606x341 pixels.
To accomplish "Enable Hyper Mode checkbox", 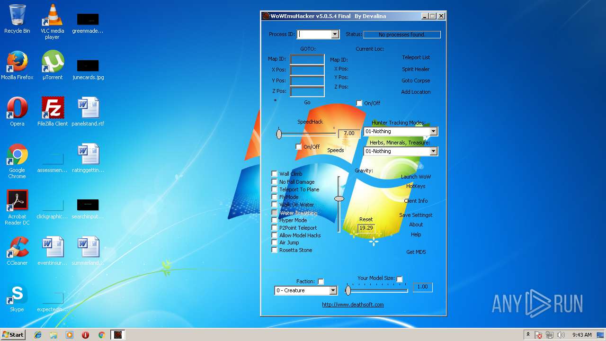I will coord(274,220).
